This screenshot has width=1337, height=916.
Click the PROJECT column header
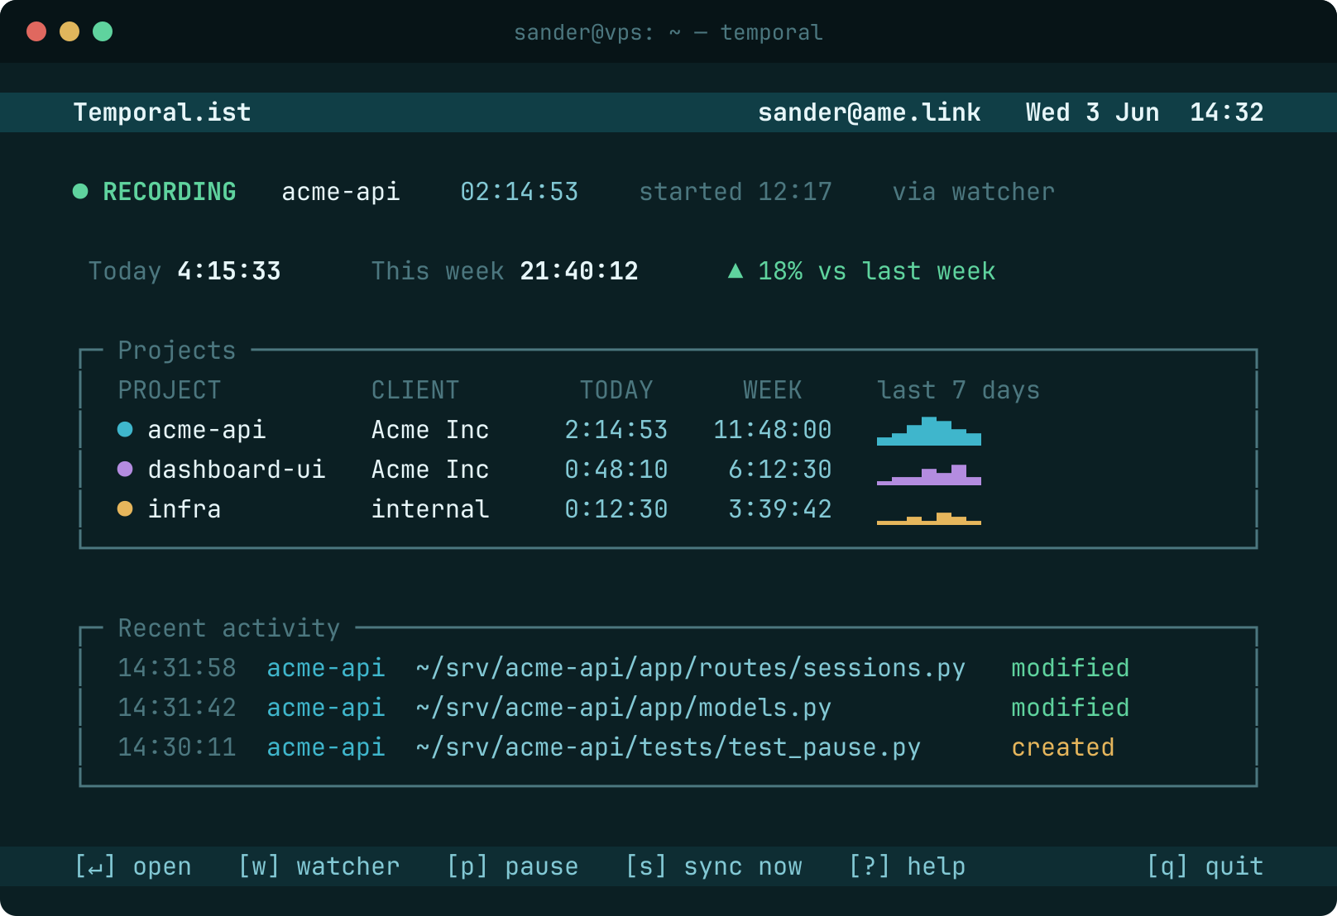coord(170,390)
